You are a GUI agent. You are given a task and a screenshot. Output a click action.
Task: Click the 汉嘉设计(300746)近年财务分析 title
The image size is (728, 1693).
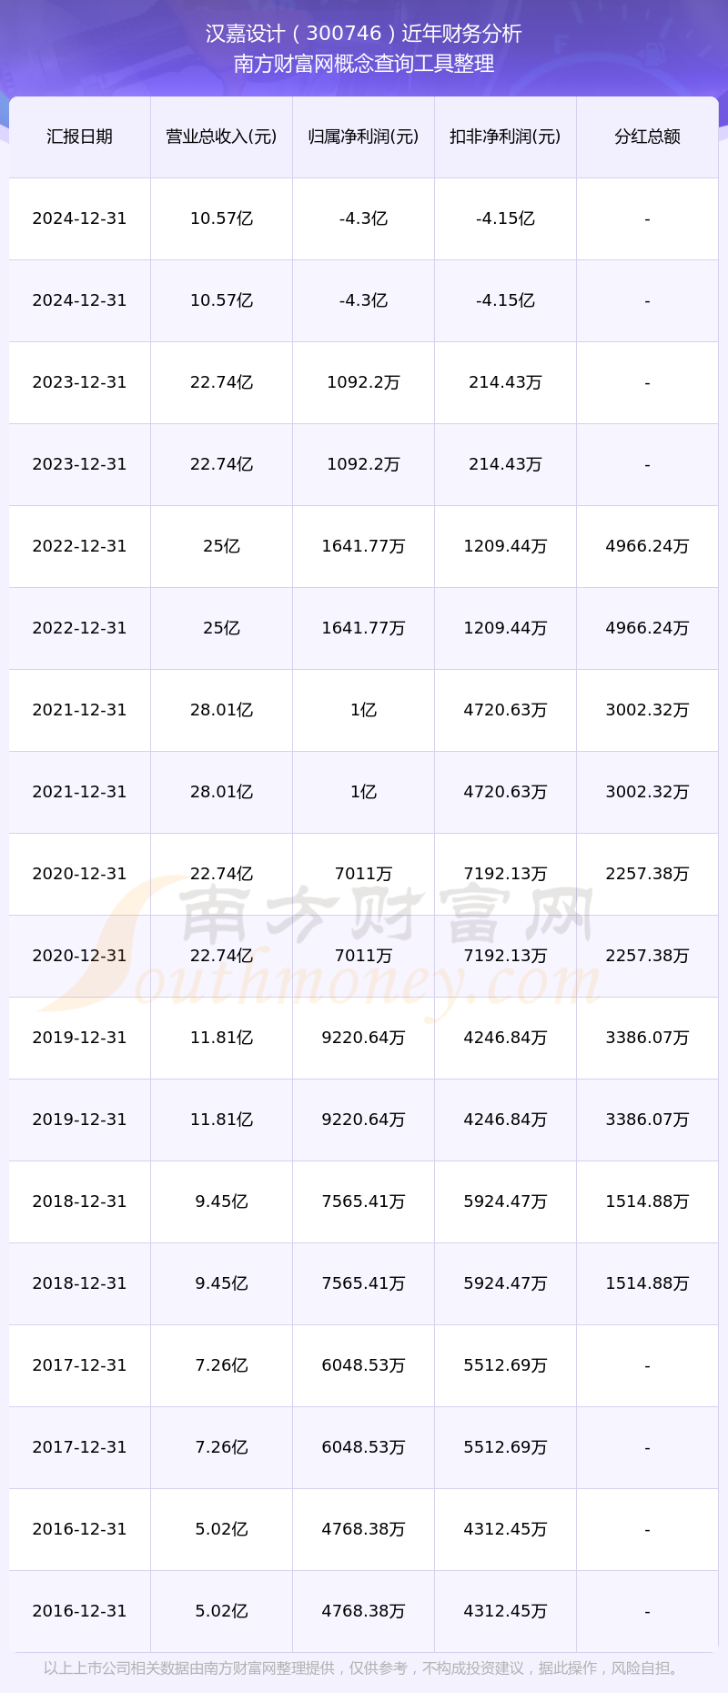(364, 34)
